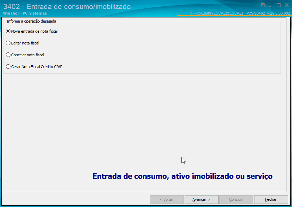Click the Fechar button
Viewport: 292px width, 207px height.
(271, 199)
